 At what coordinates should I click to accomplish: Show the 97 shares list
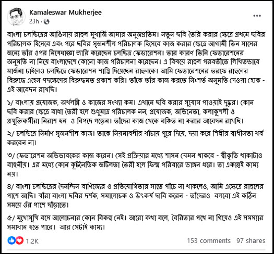(251, 241)
